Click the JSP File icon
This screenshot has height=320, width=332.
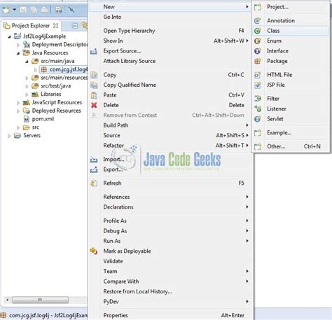click(257, 85)
